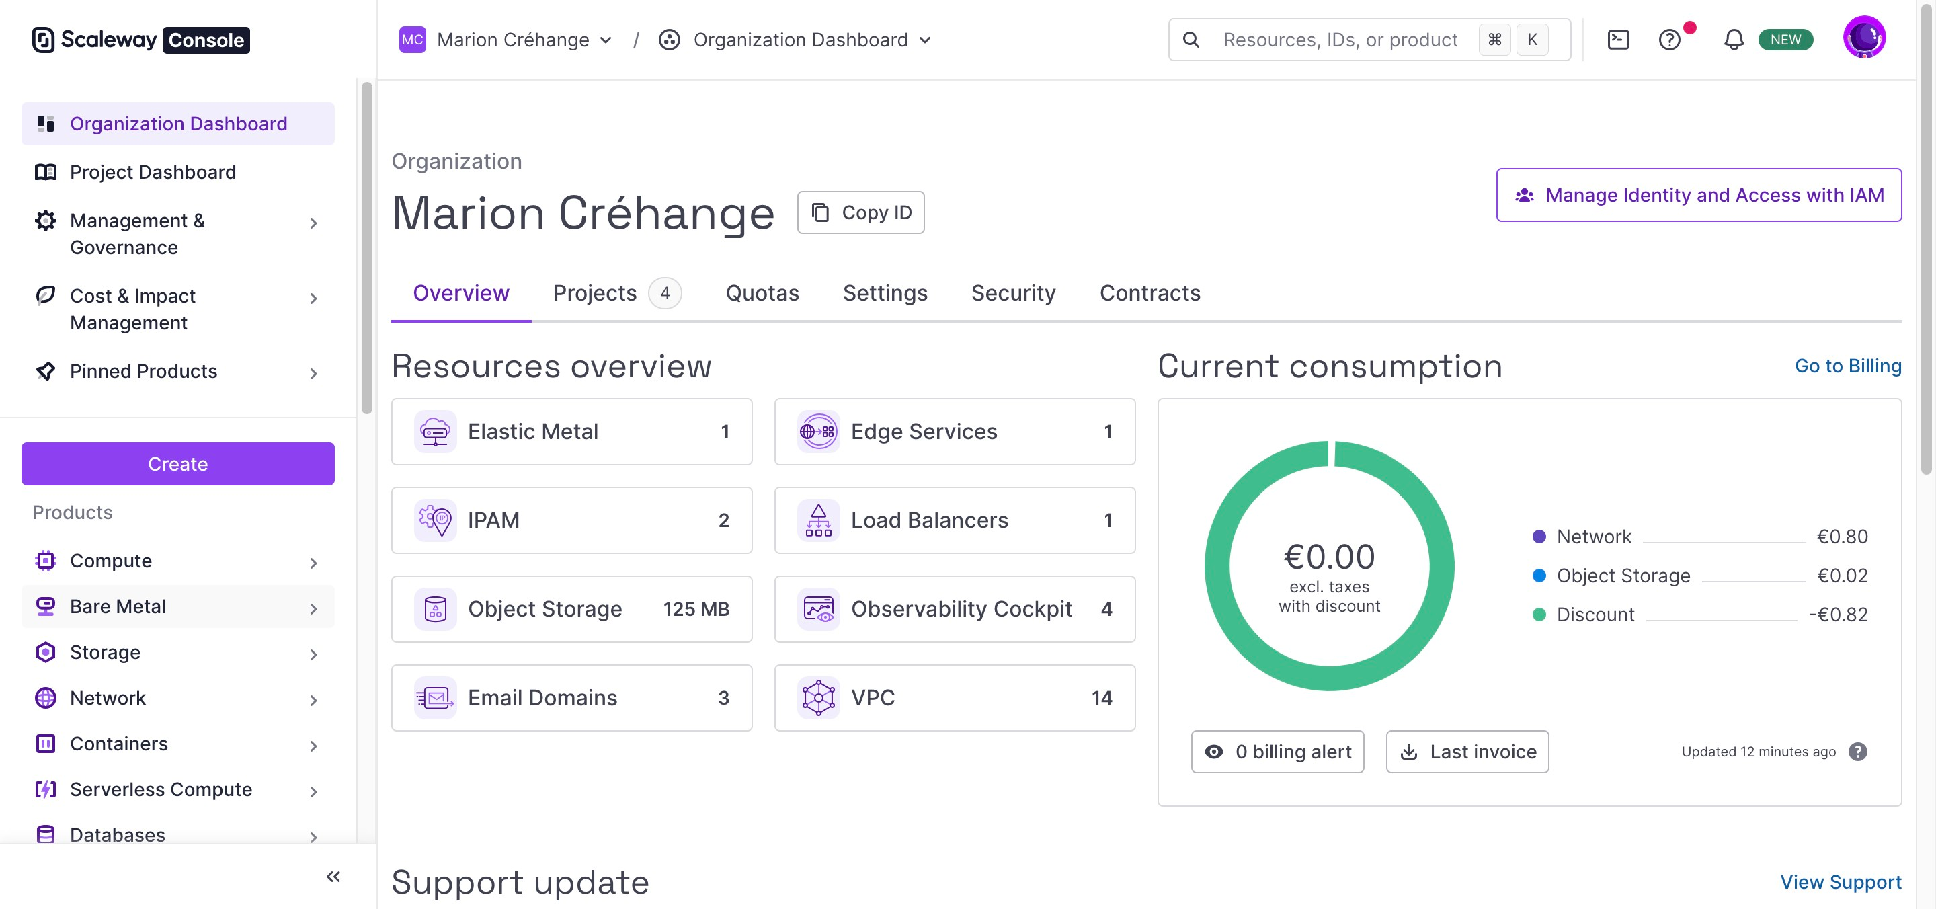The height and width of the screenshot is (909, 1936).
Task: Click the Network legend color dot
Action: coord(1539,537)
